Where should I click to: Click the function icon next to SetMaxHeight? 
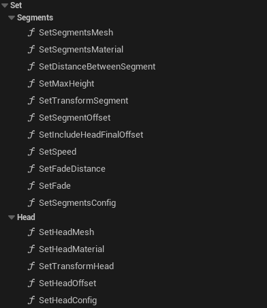(31, 84)
